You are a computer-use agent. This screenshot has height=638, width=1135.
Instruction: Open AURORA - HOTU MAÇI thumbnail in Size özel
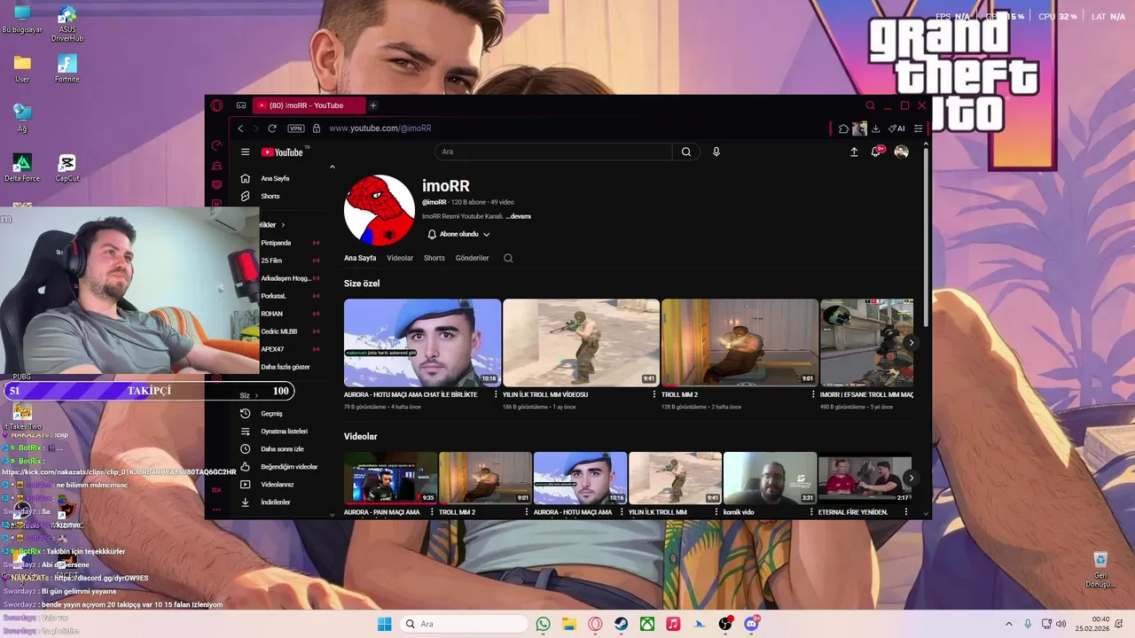[422, 343]
